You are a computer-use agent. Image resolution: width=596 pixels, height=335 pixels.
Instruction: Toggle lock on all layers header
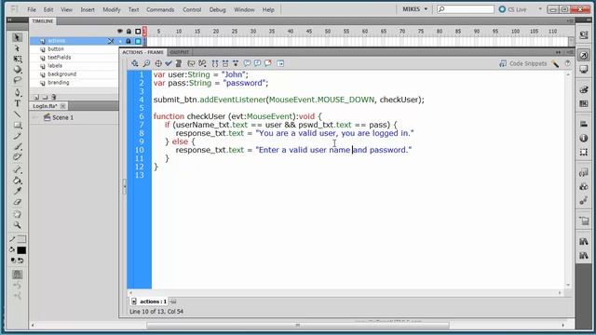pos(129,31)
